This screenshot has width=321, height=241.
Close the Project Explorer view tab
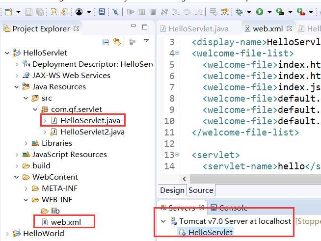pyautogui.click(x=76, y=28)
